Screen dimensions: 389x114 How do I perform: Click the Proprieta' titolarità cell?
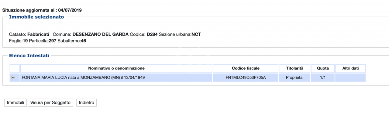pos(294,78)
